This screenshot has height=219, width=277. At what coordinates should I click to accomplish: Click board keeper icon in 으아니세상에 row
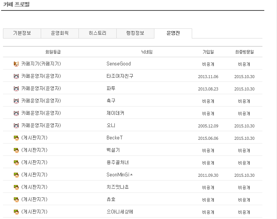point(16,212)
